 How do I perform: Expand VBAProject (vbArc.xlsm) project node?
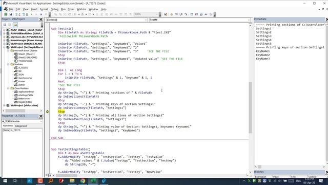4,105
